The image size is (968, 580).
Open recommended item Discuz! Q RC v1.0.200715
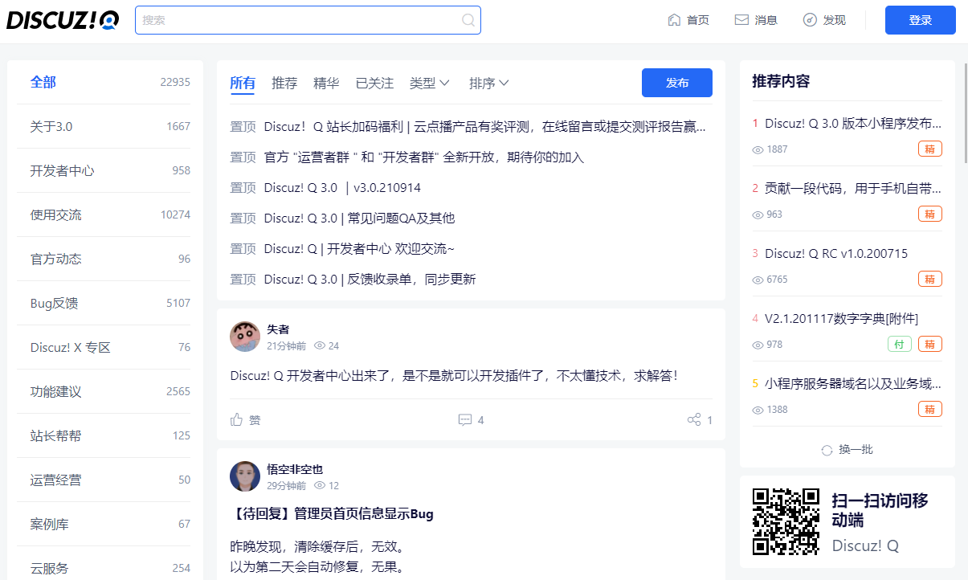pos(836,253)
